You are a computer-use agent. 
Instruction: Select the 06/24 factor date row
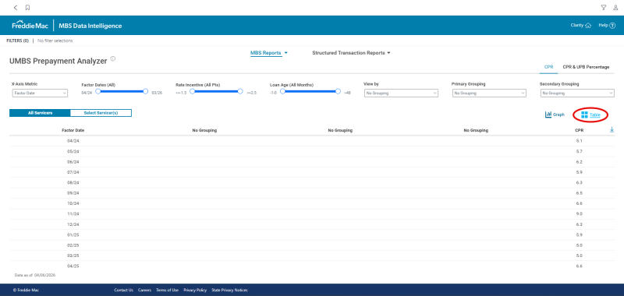312,162
